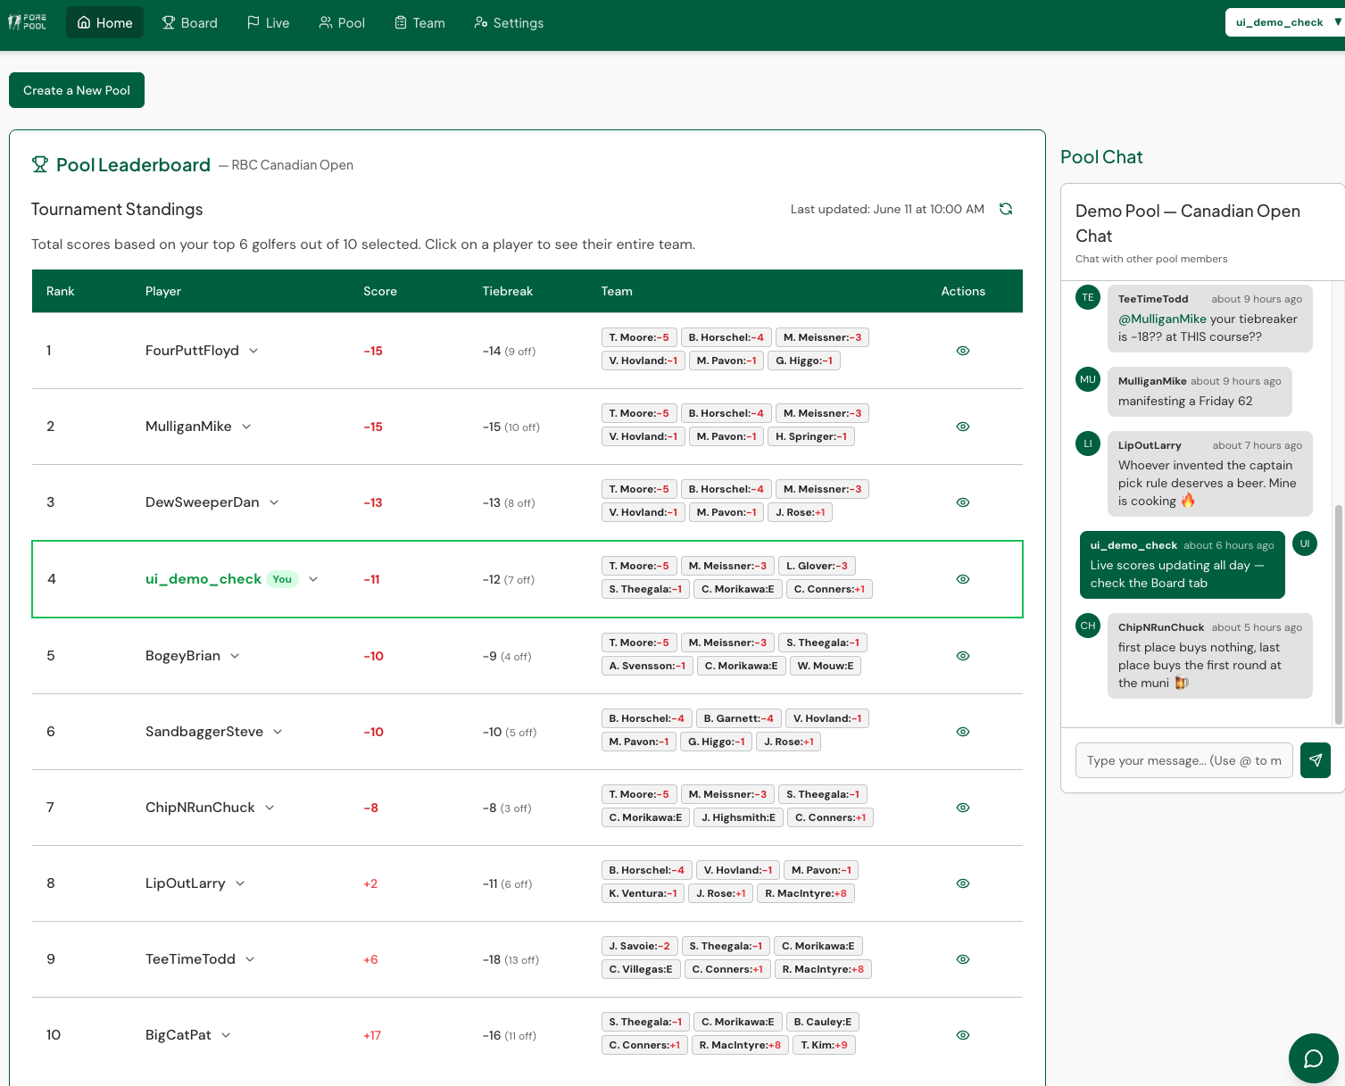
Task: Open the Team tab
Action: (x=419, y=22)
